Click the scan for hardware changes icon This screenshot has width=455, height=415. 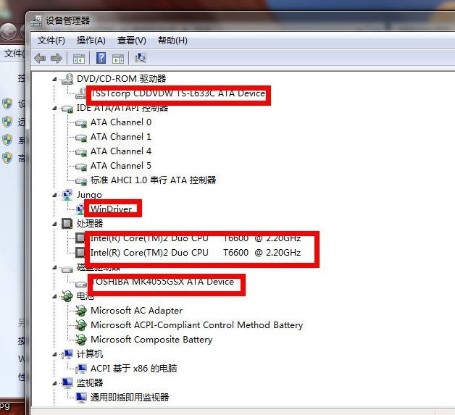point(141,58)
